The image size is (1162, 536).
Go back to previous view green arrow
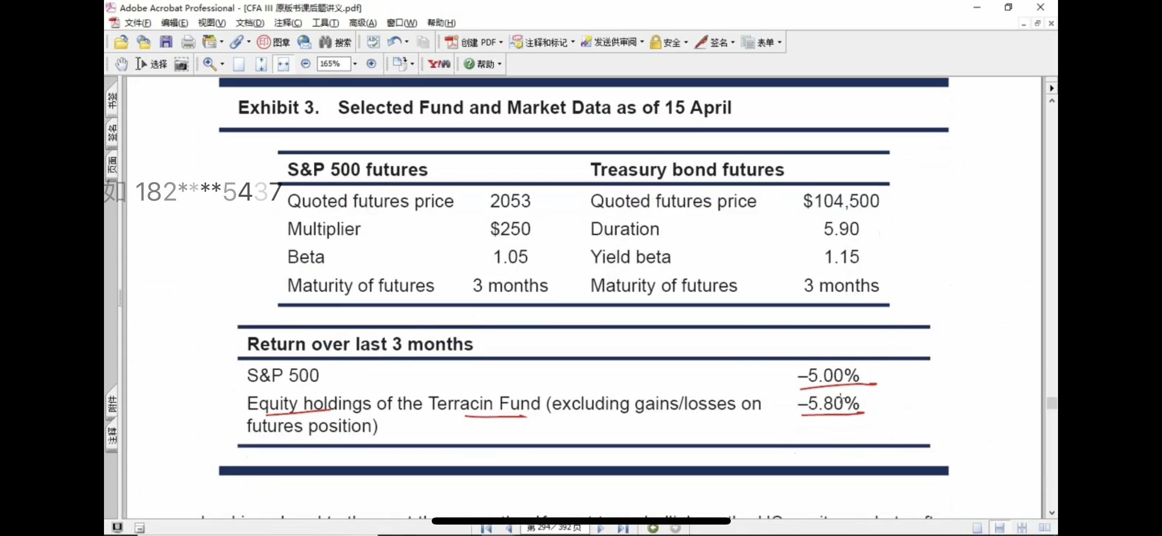[653, 528]
